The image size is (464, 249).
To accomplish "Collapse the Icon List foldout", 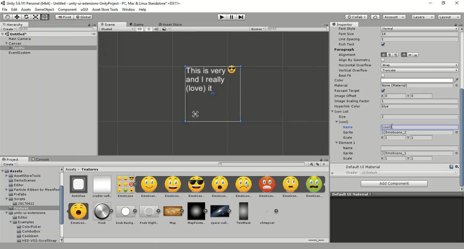I will pos(333,111).
